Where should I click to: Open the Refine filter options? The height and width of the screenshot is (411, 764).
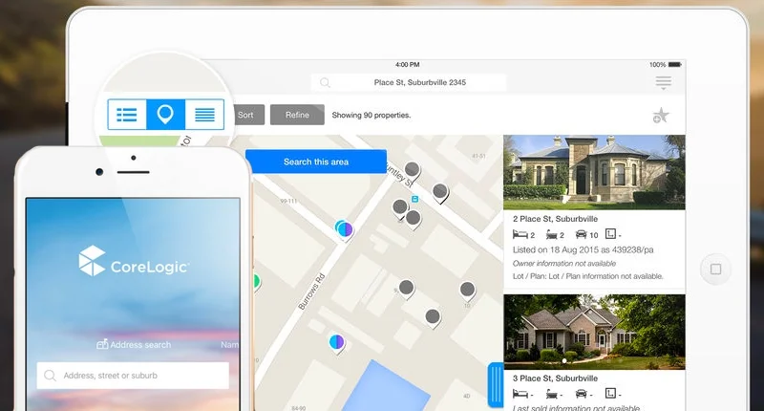tap(297, 115)
